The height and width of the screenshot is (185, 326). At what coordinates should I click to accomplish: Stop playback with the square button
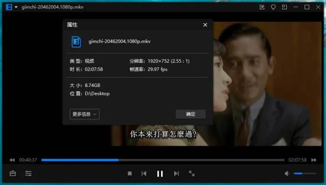tap(130, 173)
